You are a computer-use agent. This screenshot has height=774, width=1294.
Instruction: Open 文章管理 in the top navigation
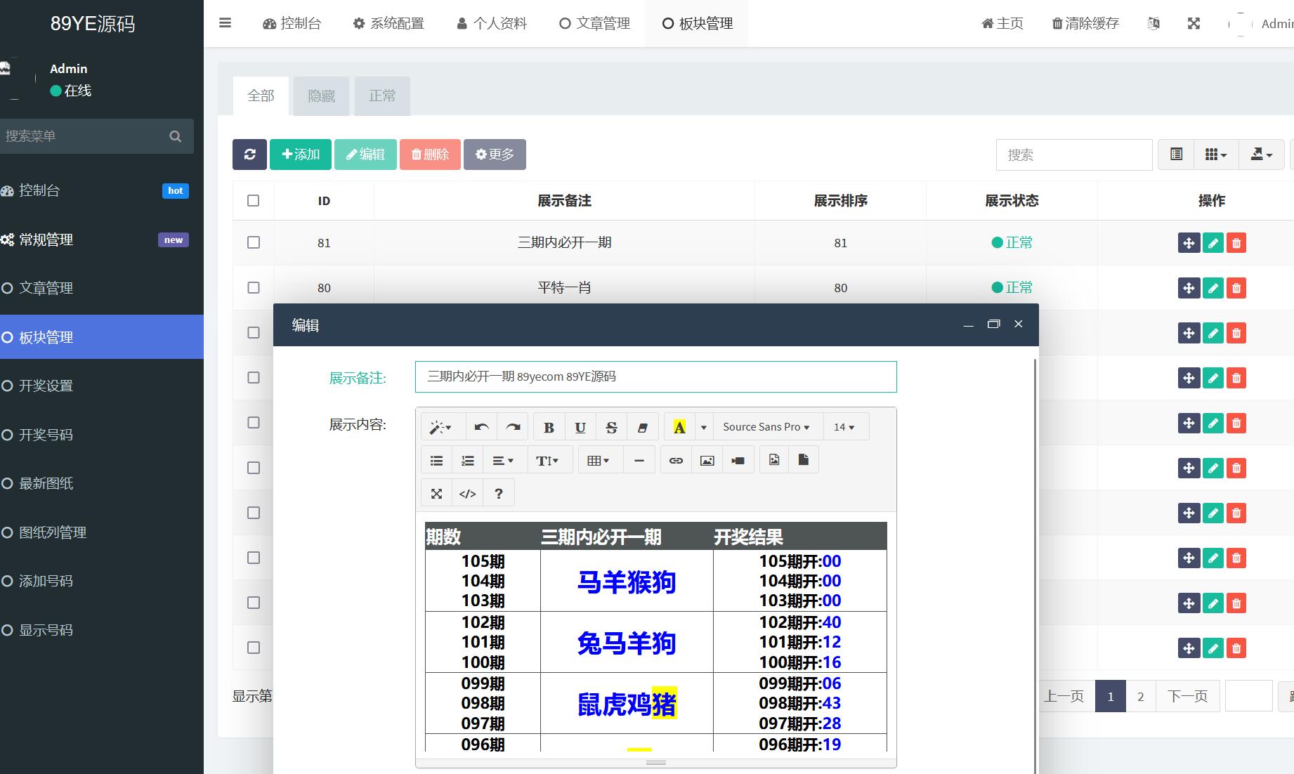[x=595, y=23]
